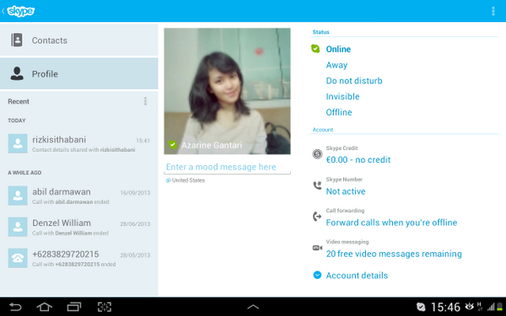Open the +6283829720215 call entry
Screen dimensions: 506x316
79,259
